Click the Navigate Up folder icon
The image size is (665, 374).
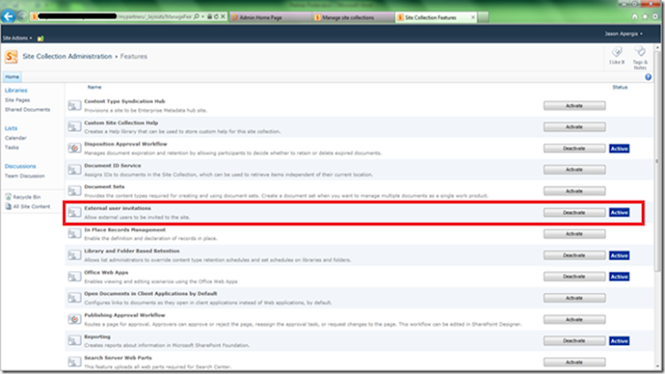click(40, 38)
